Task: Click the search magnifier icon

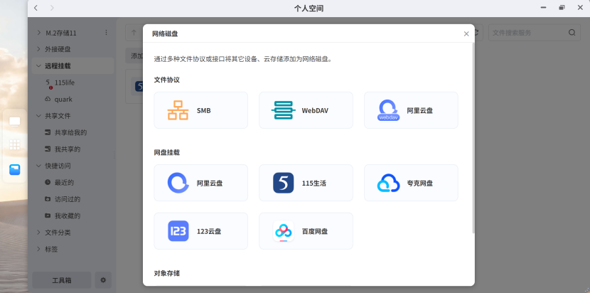Action: pos(572,33)
